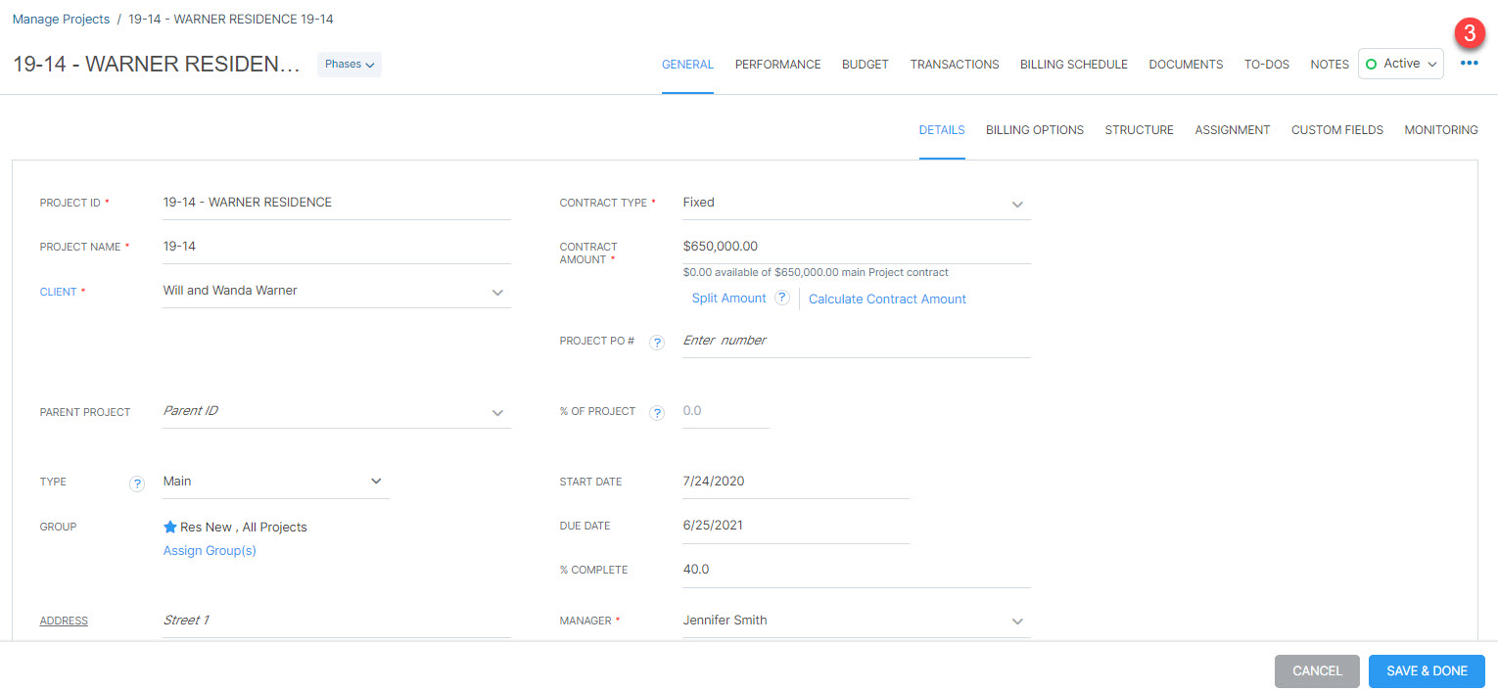Viewport: 1498px width, 691px height.
Task: Click the help icon next to % OF PROJECT
Action: pyautogui.click(x=656, y=411)
